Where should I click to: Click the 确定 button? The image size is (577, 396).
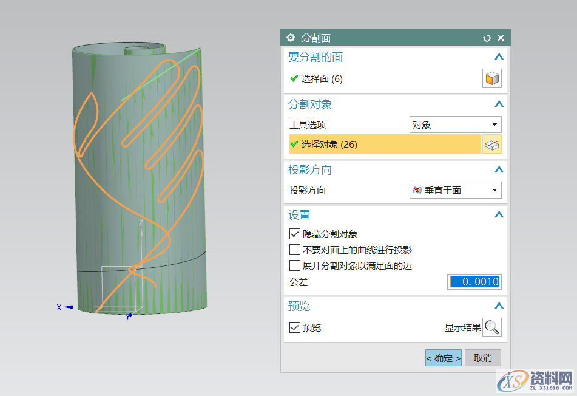pos(443,358)
